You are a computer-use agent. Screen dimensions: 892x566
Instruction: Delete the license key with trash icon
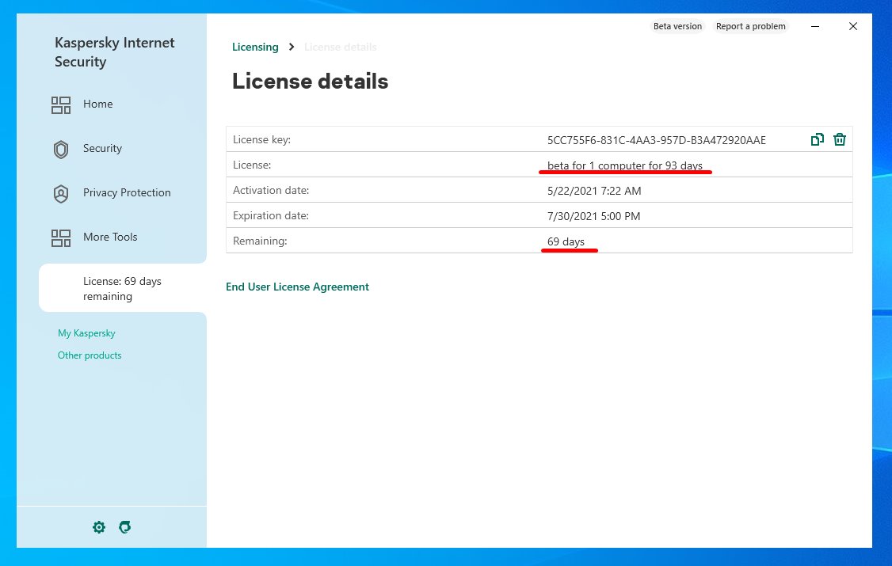(x=840, y=139)
